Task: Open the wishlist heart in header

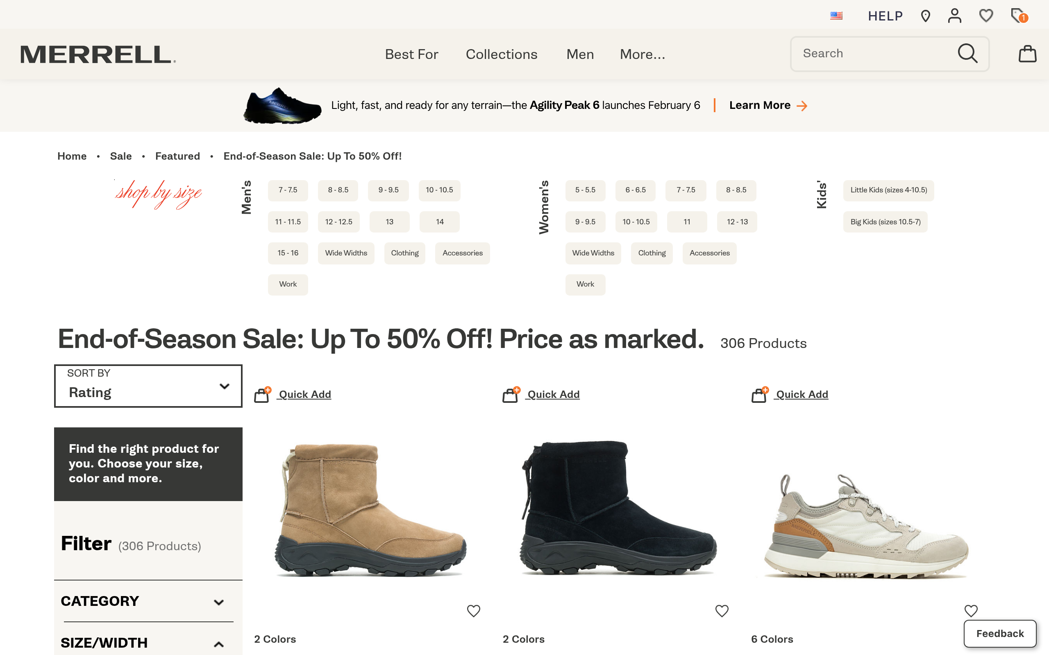Action: (986, 16)
